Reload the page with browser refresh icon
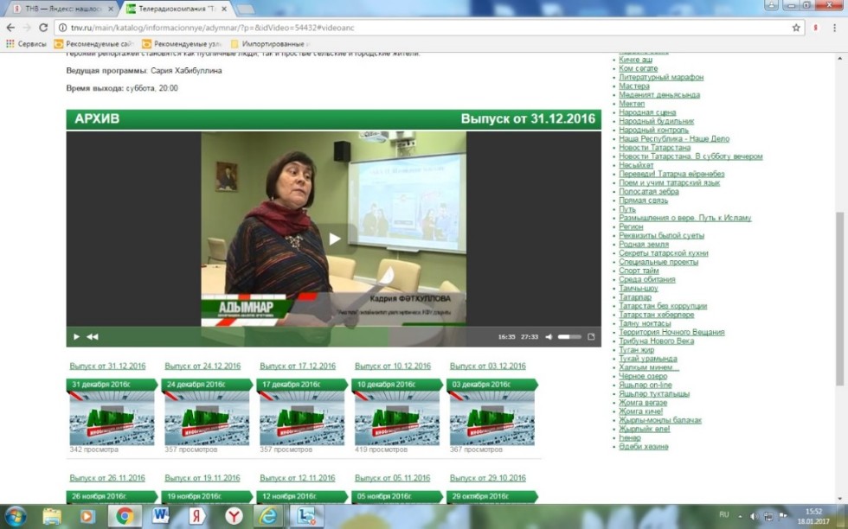The image size is (848, 529). pos(42,28)
